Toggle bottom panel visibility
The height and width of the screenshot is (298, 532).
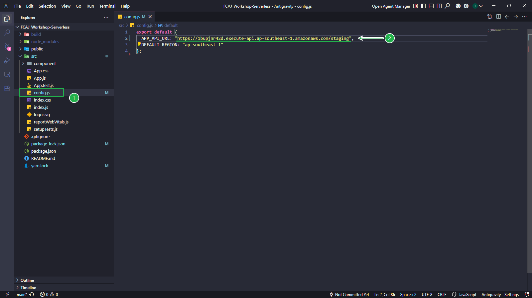point(431,6)
